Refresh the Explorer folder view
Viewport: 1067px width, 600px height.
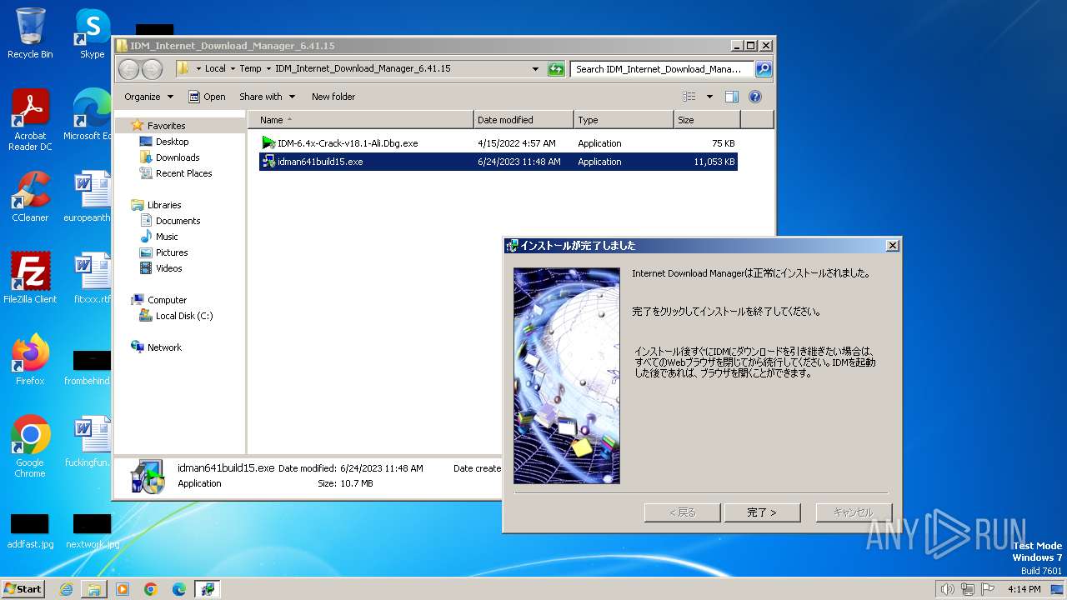coord(556,69)
